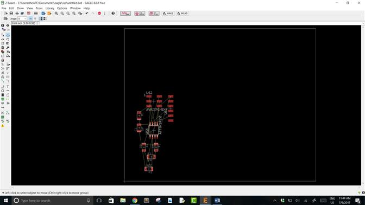Viewport: 365px width, 205px height.
Task: Click the MCAD button
Action: [x=182, y=13]
